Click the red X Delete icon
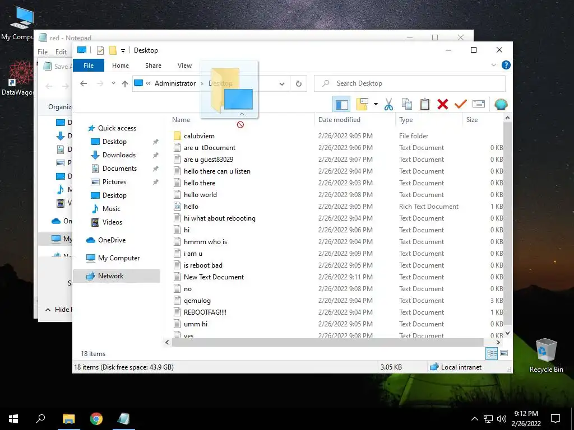 (443, 105)
